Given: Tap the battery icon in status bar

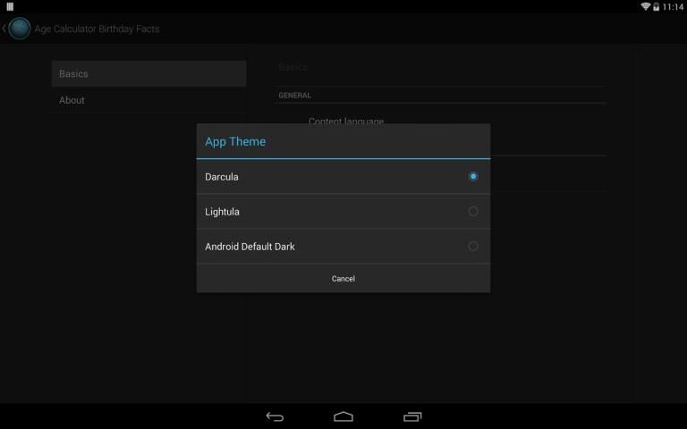Looking at the screenshot, I should (x=657, y=6).
